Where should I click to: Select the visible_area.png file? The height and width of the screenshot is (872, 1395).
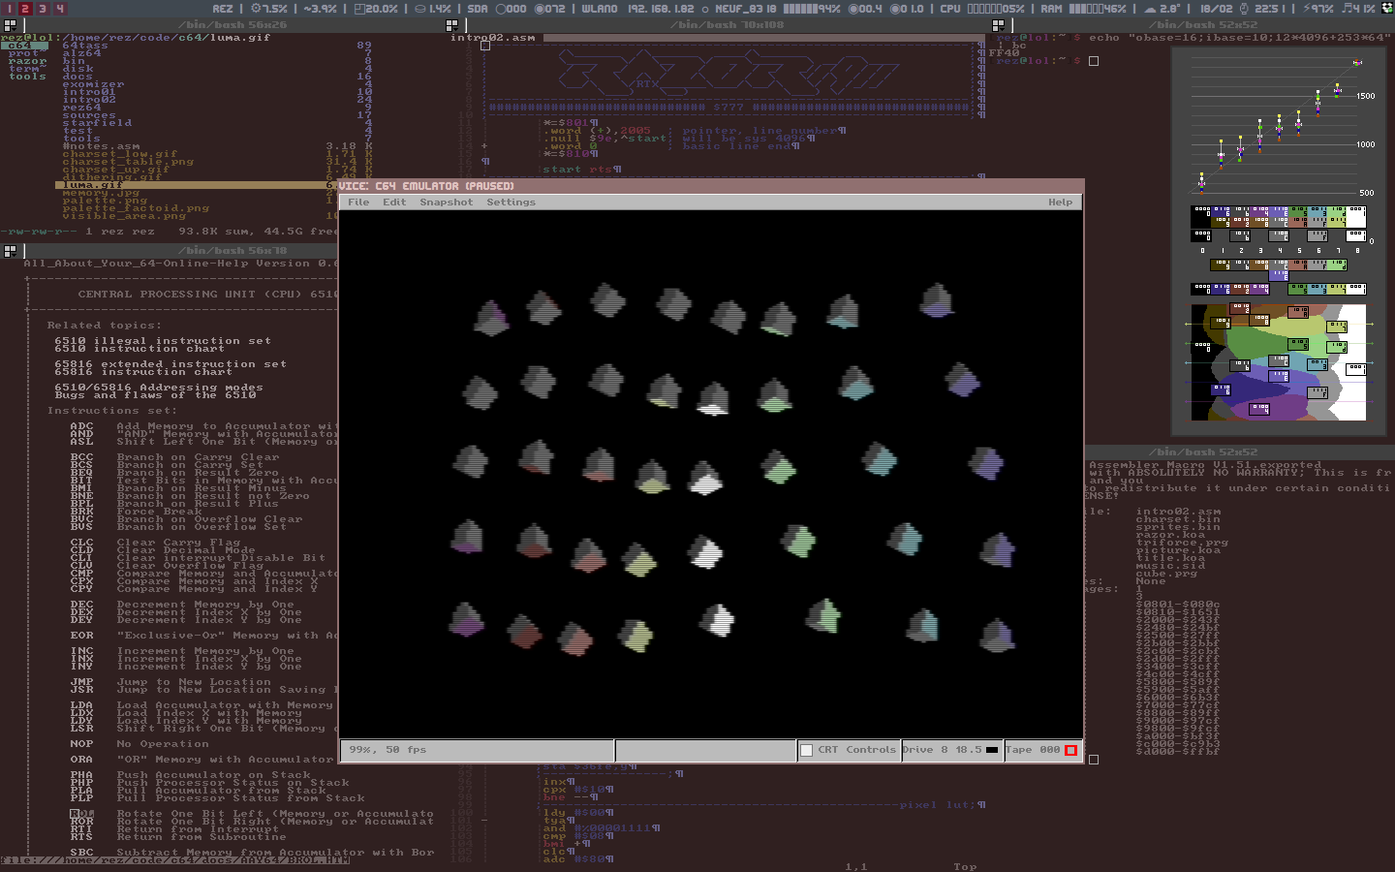click(x=124, y=216)
